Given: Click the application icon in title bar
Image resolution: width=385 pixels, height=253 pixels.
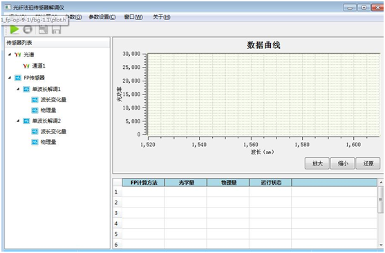Looking at the screenshot, I should 8,8.
